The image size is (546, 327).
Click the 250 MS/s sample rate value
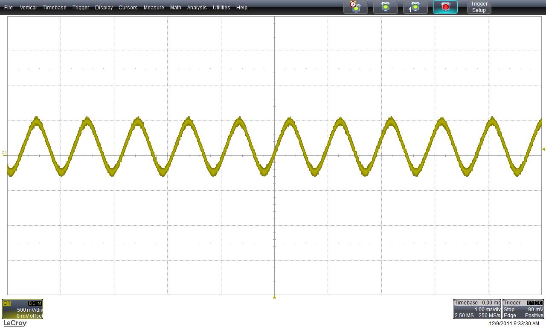tap(489, 316)
